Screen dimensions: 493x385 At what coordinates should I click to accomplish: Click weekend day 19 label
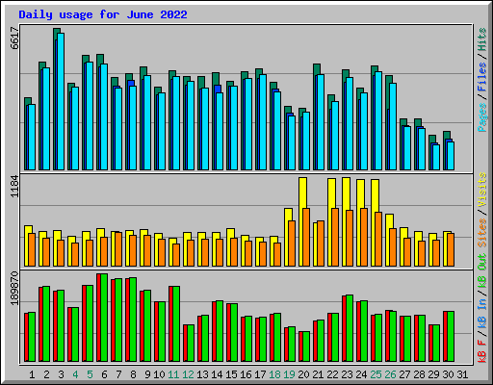point(289,374)
